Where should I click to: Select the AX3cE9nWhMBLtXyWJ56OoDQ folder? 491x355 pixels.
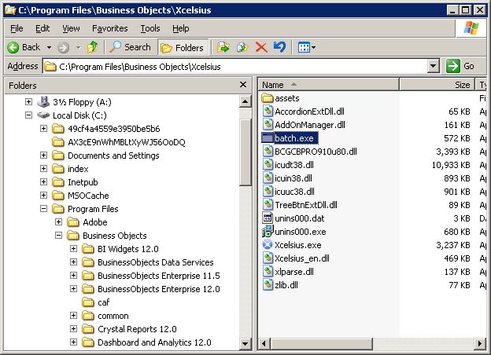pyautogui.click(x=127, y=142)
